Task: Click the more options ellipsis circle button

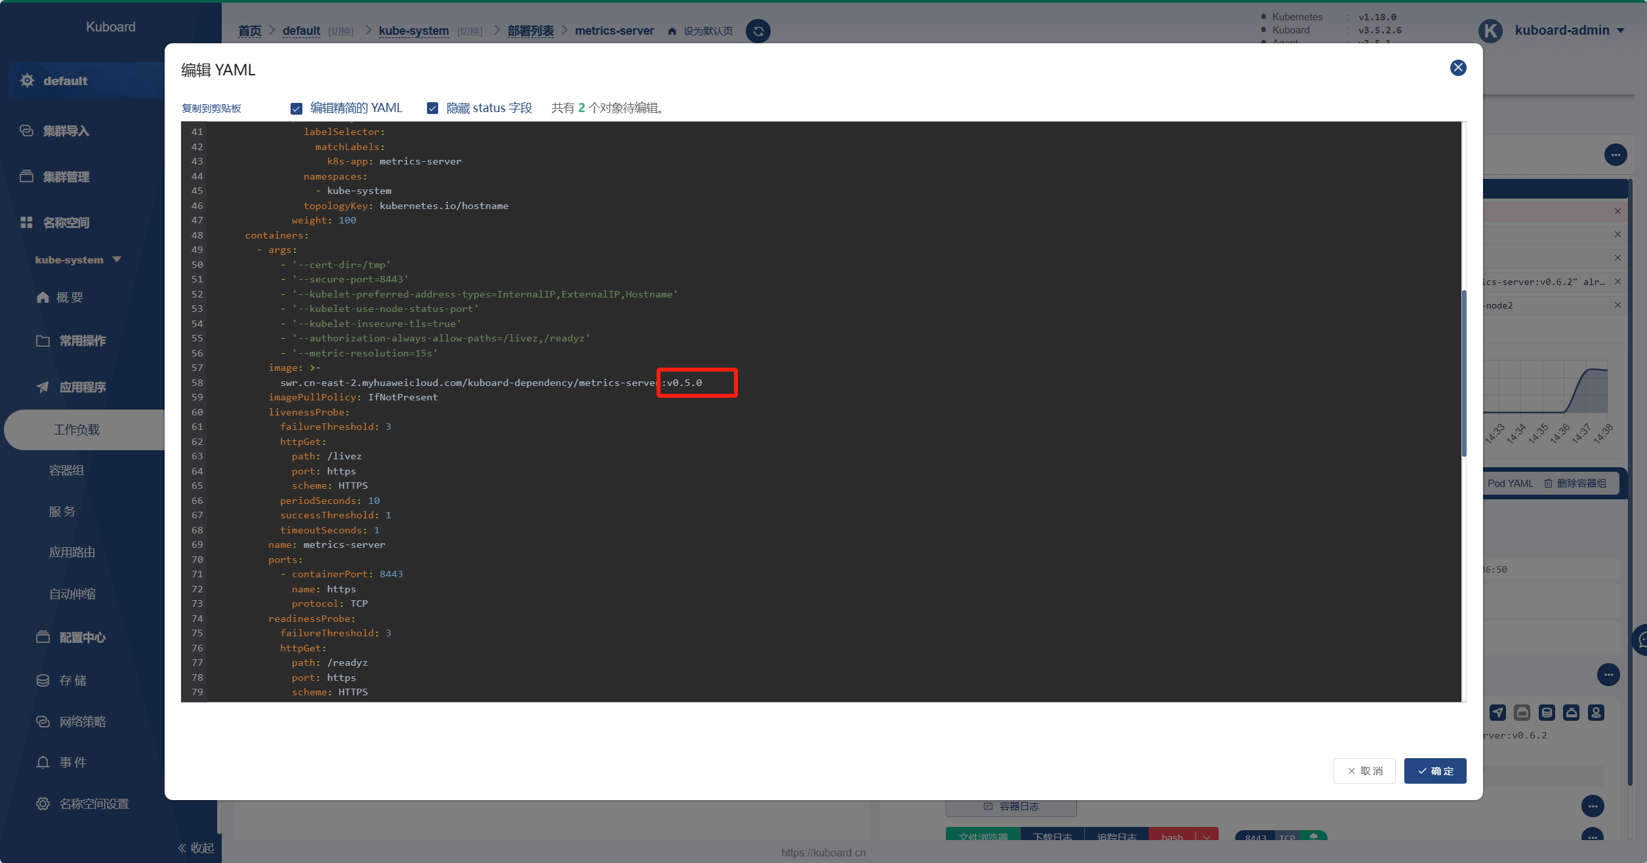Action: pos(1616,155)
